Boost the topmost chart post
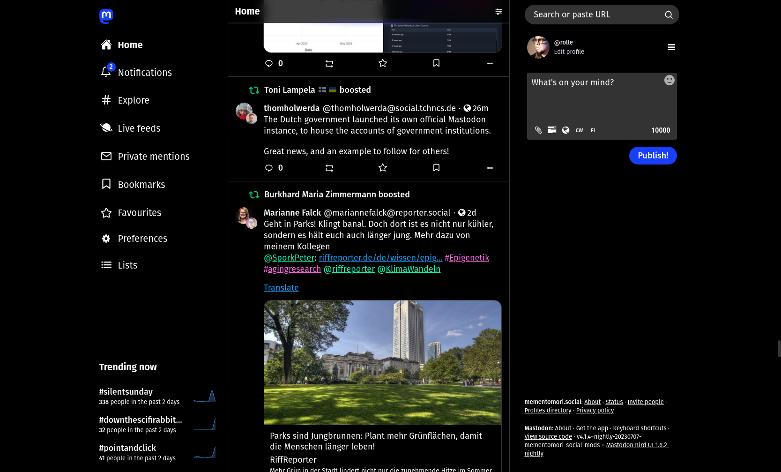Viewport: 781px width, 472px height. click(329, 63)
